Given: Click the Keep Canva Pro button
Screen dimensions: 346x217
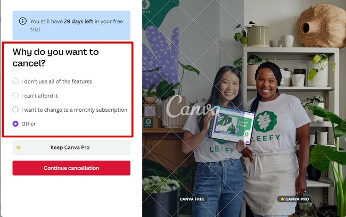Looking at the screenshot, I should point(71,147).
